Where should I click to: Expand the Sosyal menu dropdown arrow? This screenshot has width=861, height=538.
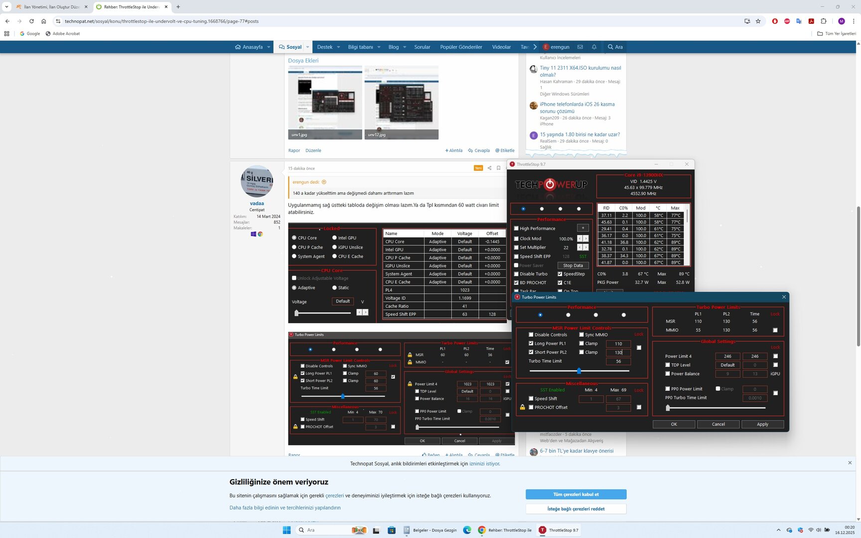307,47
